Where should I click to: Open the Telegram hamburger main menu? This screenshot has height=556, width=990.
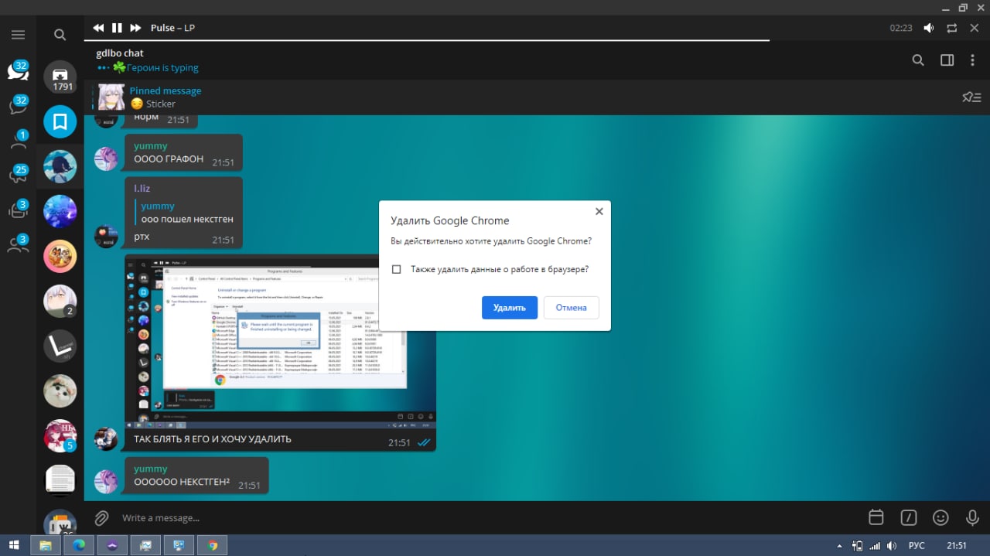[18, 35]
